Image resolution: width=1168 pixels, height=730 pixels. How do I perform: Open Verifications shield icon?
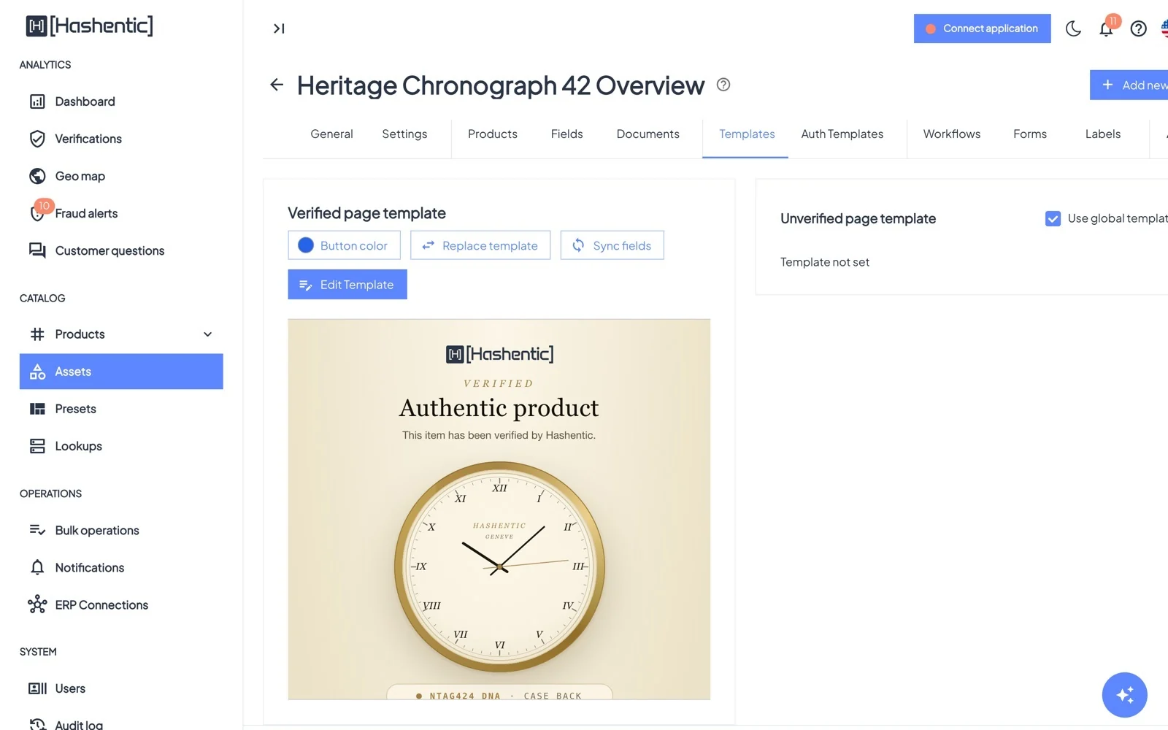point(37,139)
